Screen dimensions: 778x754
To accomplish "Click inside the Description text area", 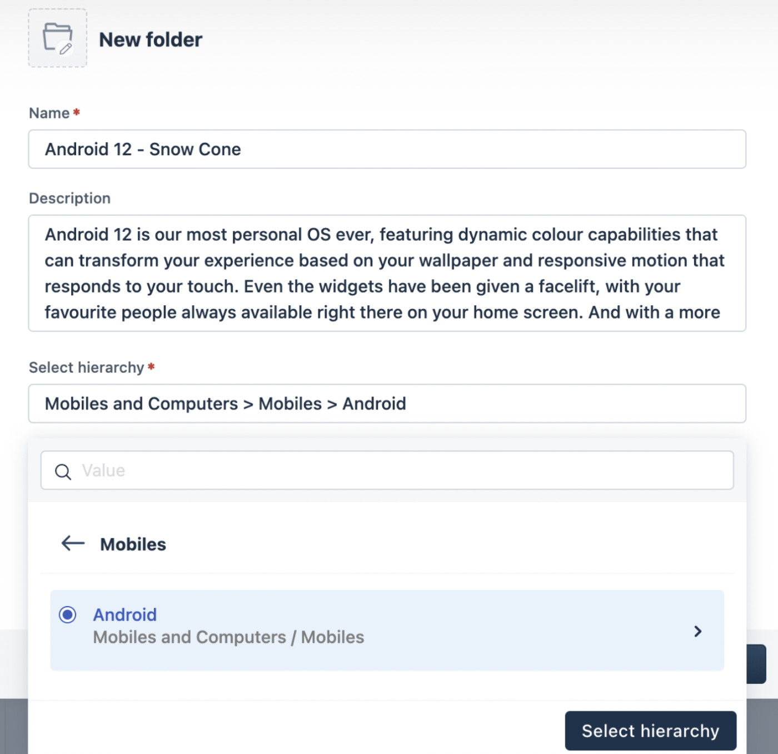I will coord(387,273).
